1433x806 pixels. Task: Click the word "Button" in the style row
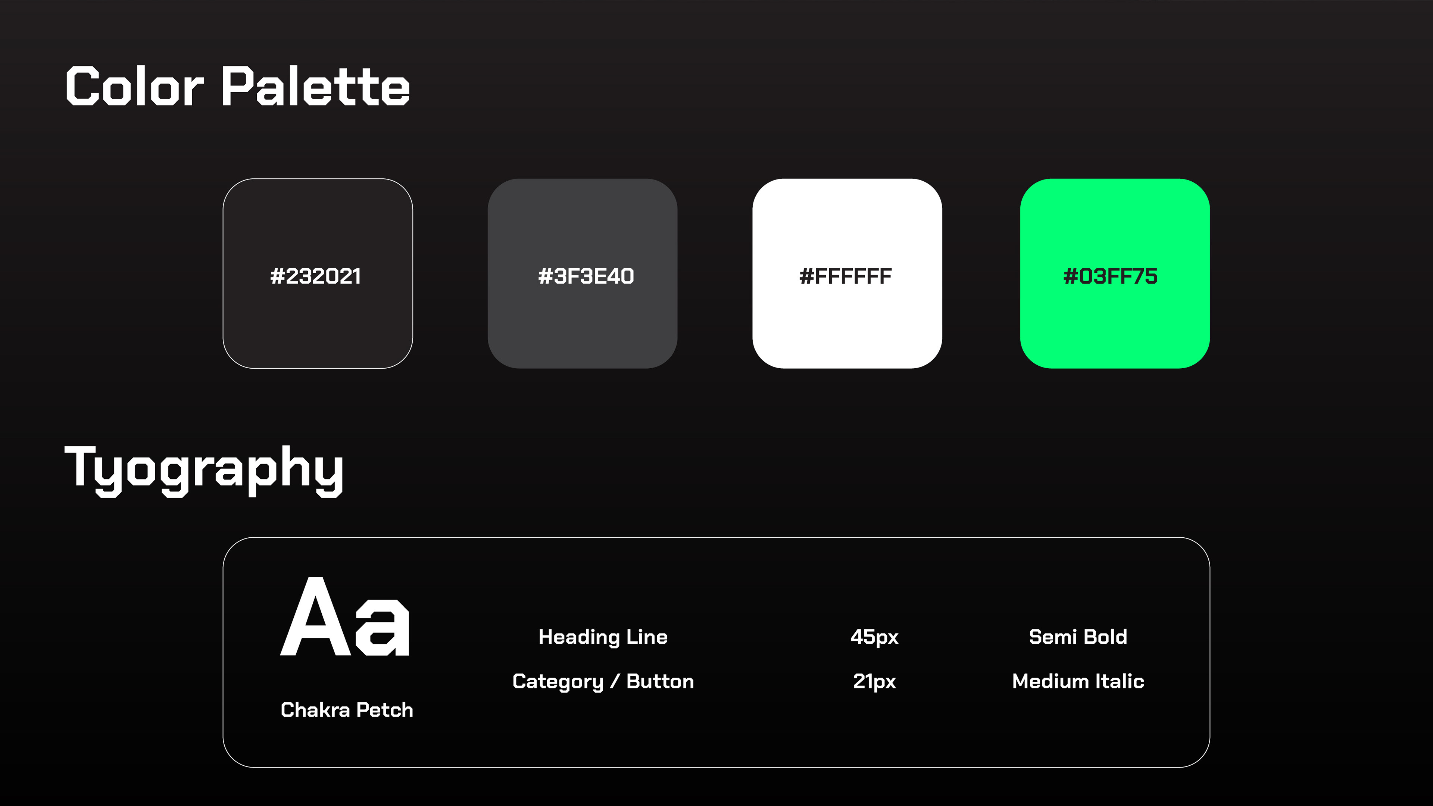660,681
